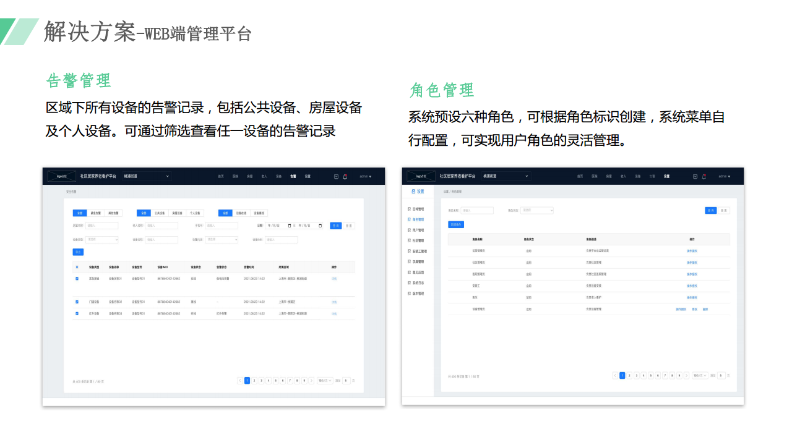The image size is (792, 445).
Task: Click the bell icon in alarm screenshot
Action: [345, 176]
